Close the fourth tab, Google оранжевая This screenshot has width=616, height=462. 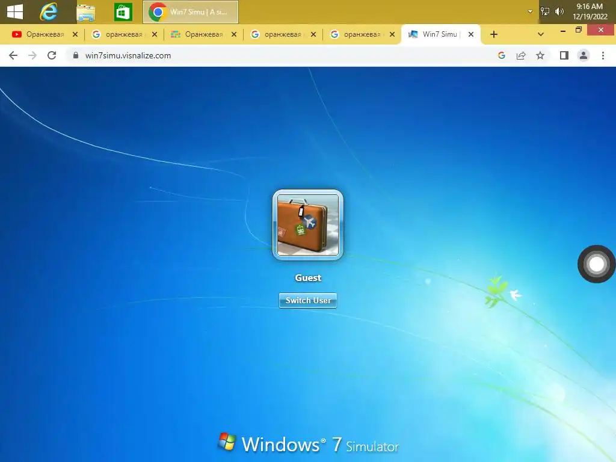point(313,34)
